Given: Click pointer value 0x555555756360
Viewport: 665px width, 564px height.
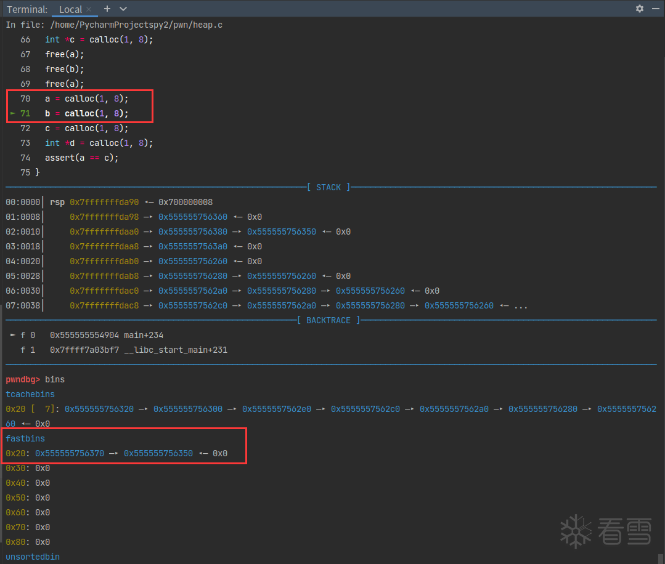Looking at the screenshot, I should 192,217.
